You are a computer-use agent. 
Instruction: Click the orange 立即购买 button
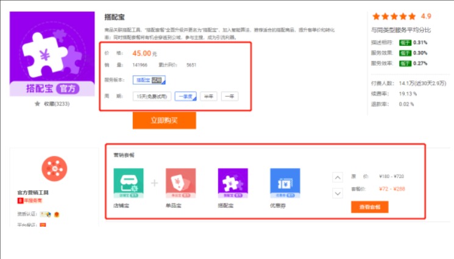coord(164,120)
